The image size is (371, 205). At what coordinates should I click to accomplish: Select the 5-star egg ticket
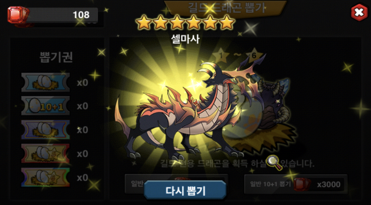[46, 153]
